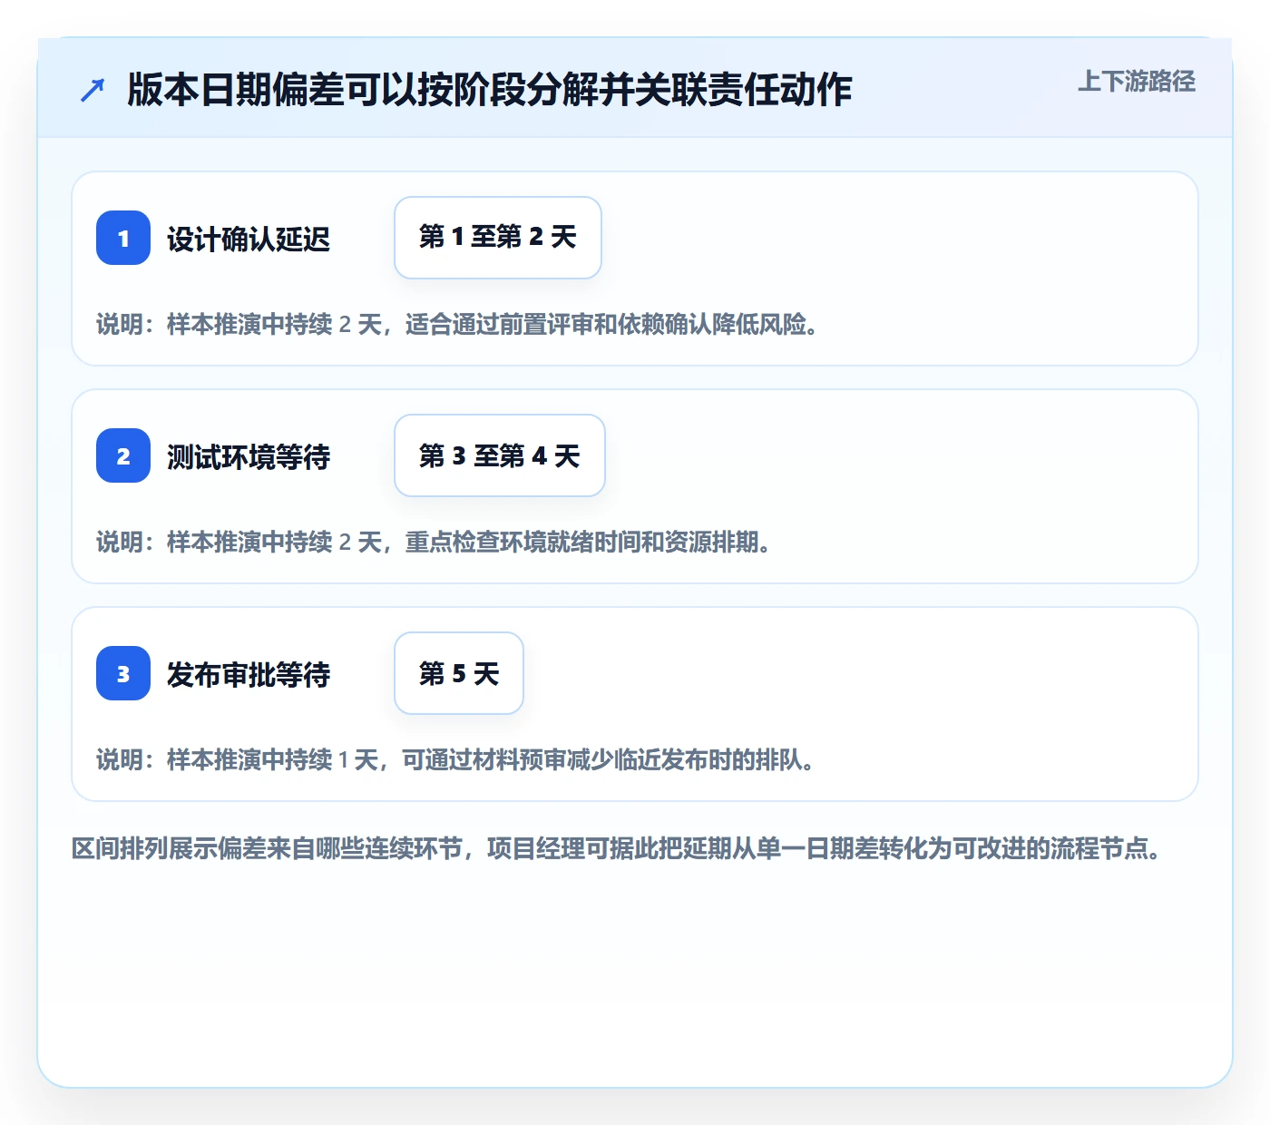The width and height of the screenshot is (1270, 1125).
Task: Click the number 3 step badge
Action: pos(123,673)
